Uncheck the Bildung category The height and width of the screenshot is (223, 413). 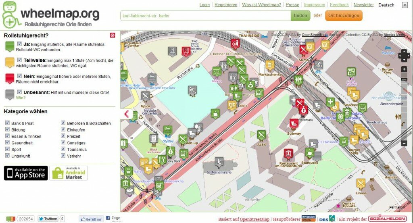7,129
